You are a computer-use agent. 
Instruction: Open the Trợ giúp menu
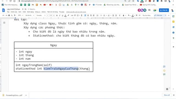pos(62,12)
